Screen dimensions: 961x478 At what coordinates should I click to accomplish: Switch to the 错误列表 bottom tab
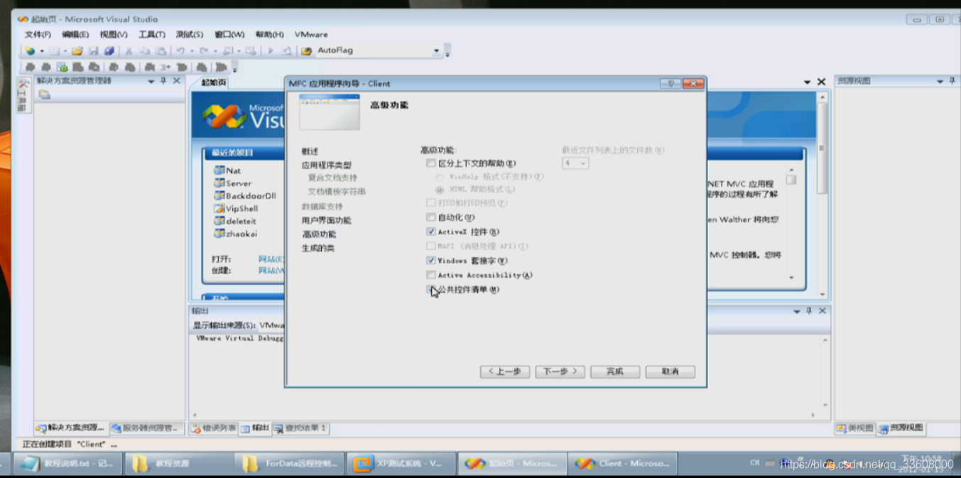tap(213, 428)
